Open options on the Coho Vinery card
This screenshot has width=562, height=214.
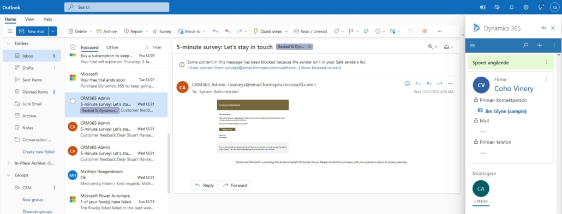(x=547, y=79)
